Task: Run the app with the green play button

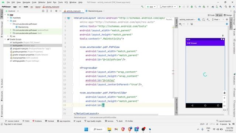Action: [x=180, y=7]
